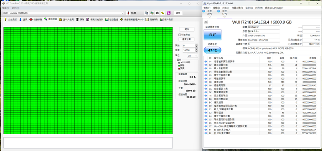Open the 編輯(E) menu in CrystalDiskInfo
Image resolution: width=322 pixels, height=151 pixels.
217,8
